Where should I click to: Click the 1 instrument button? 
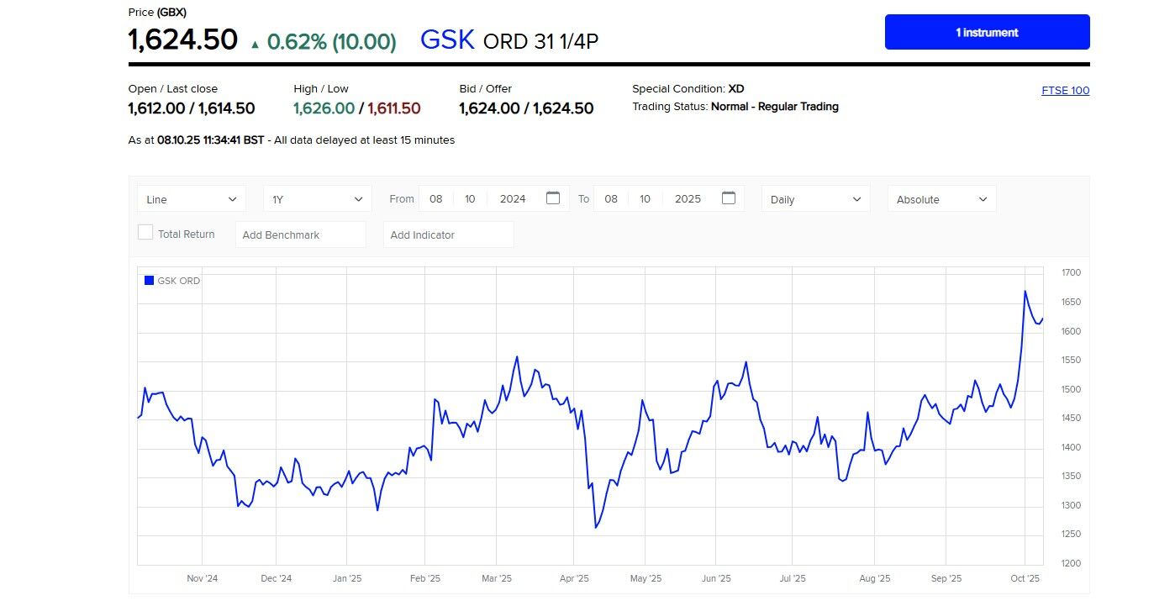pos(987,32)
